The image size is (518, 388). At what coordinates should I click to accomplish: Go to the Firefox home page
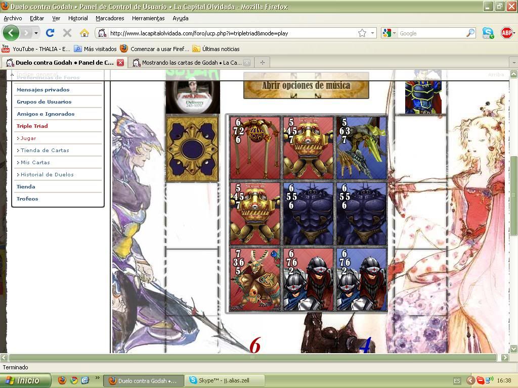coord(84,33)
